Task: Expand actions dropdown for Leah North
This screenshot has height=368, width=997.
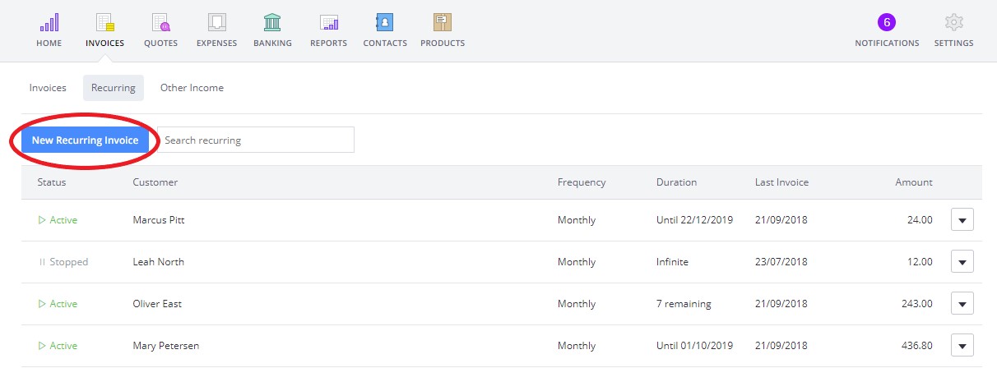Action: pos(962,262)
